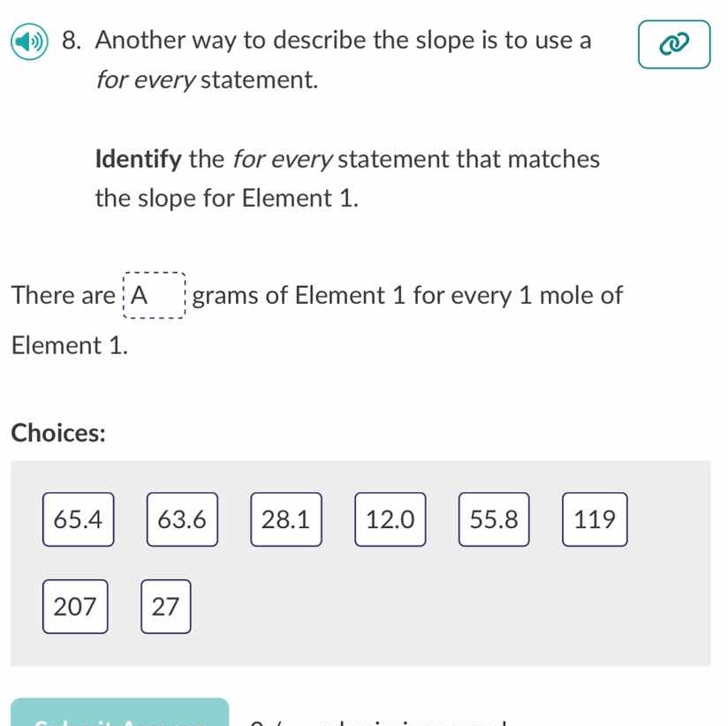Viewport: 728px width, 726px height.
Task: Select the answer chip 63.6
Action: pyautogui.click(x=181, y=520)
